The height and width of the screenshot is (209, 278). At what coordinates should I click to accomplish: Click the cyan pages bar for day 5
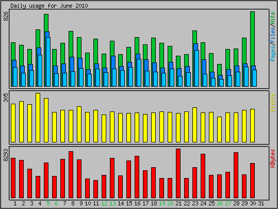pyautogui.click(x=48, y=62)
